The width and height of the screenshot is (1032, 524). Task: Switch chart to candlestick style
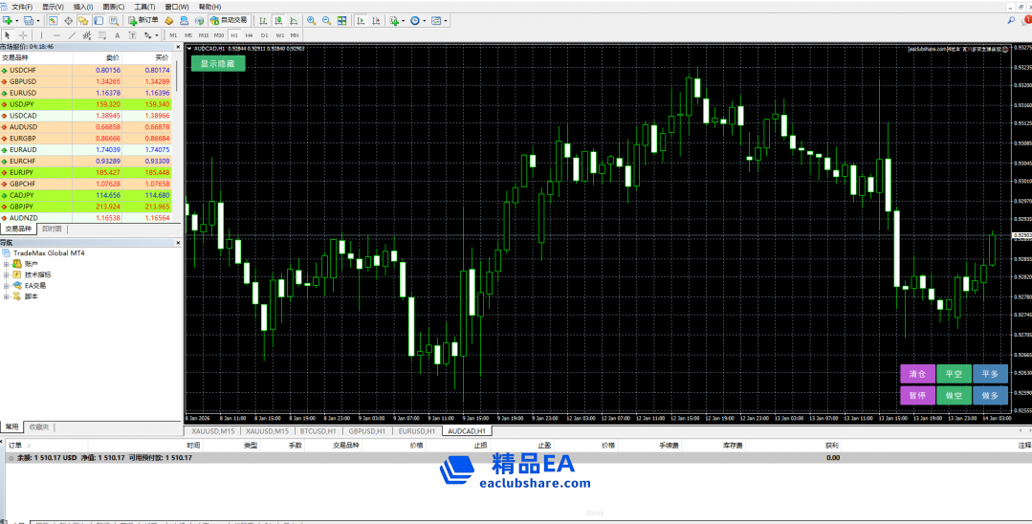(277, 20)
